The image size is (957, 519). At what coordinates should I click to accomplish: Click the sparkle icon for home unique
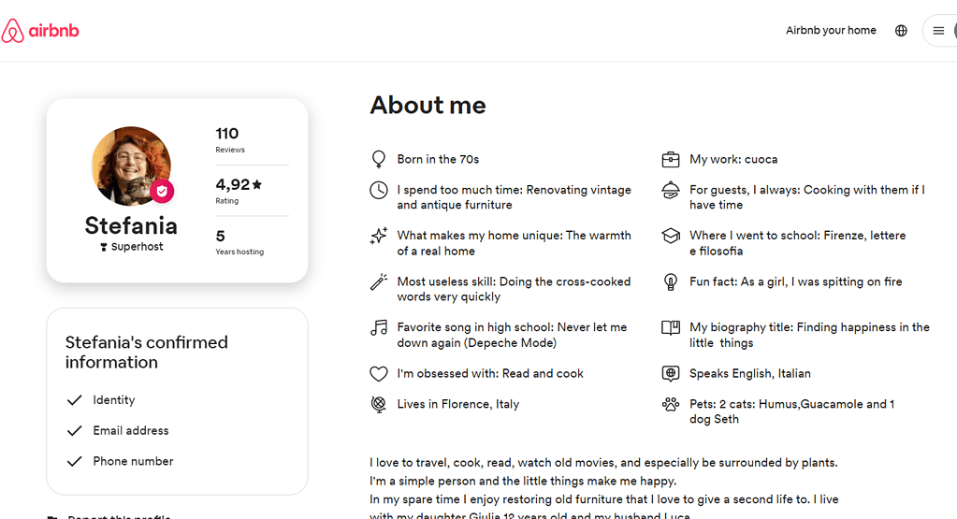pos(379,236)
